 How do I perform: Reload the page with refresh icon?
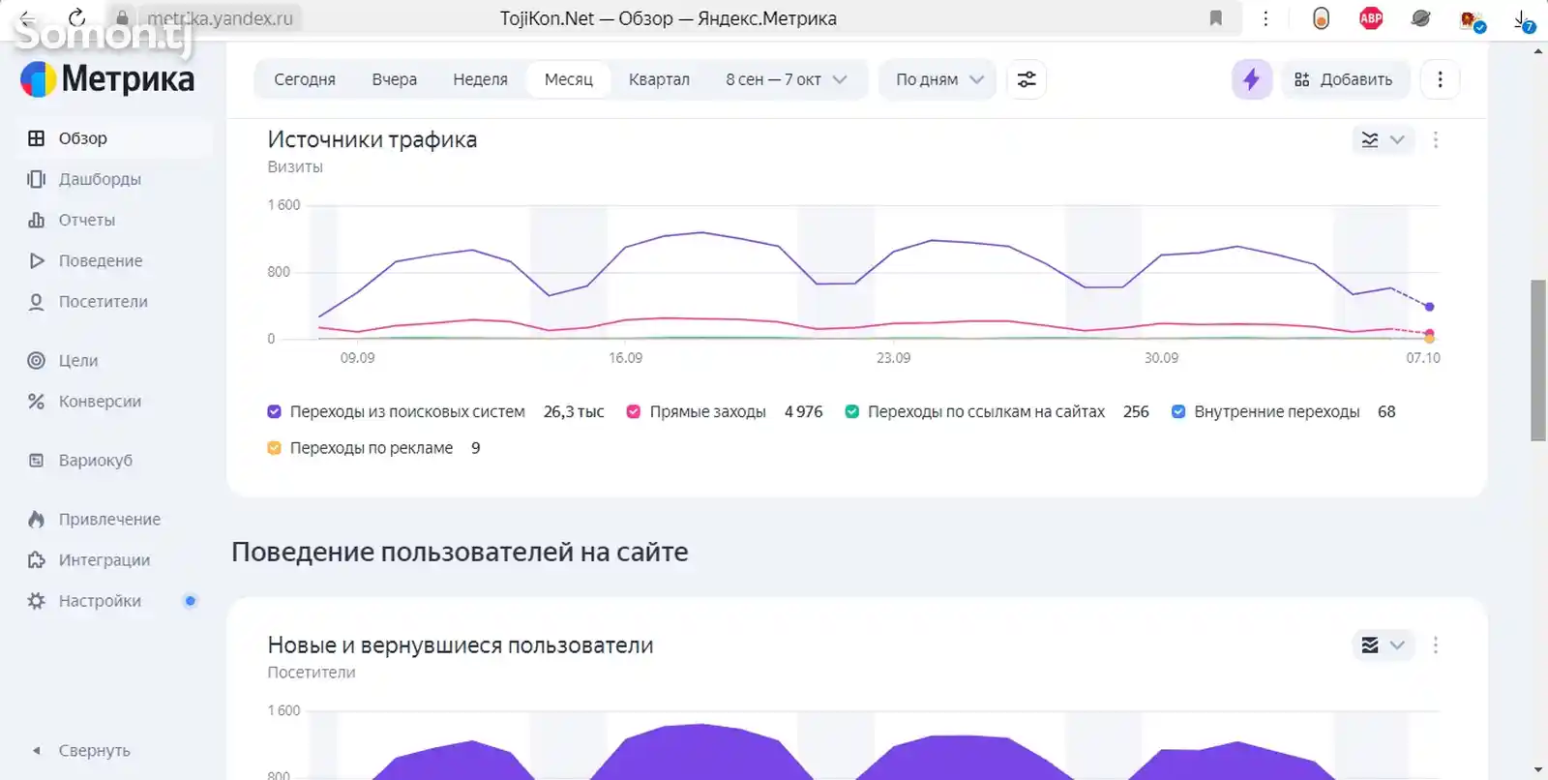pyautogui.click(x=76, y=17)
